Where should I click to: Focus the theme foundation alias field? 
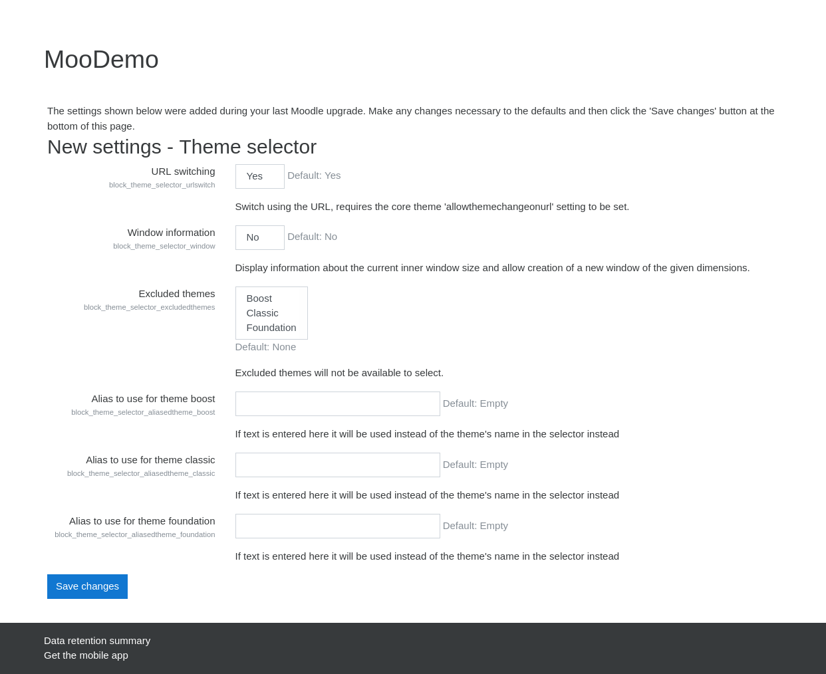(337, 526)
